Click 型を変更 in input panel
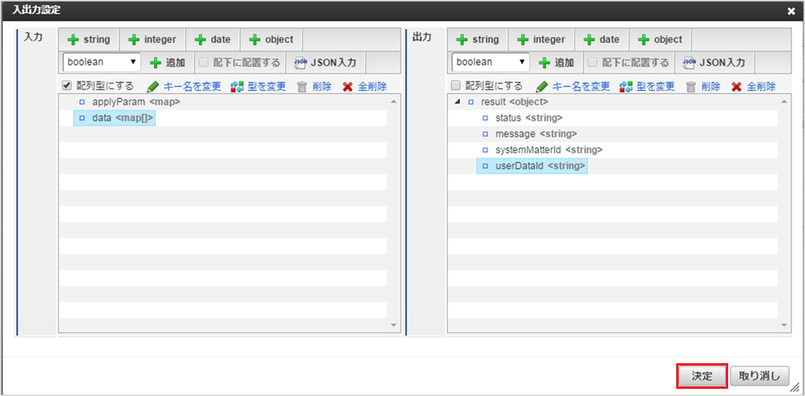This screenshot has height=396, width=805. [x=258, y=86]
